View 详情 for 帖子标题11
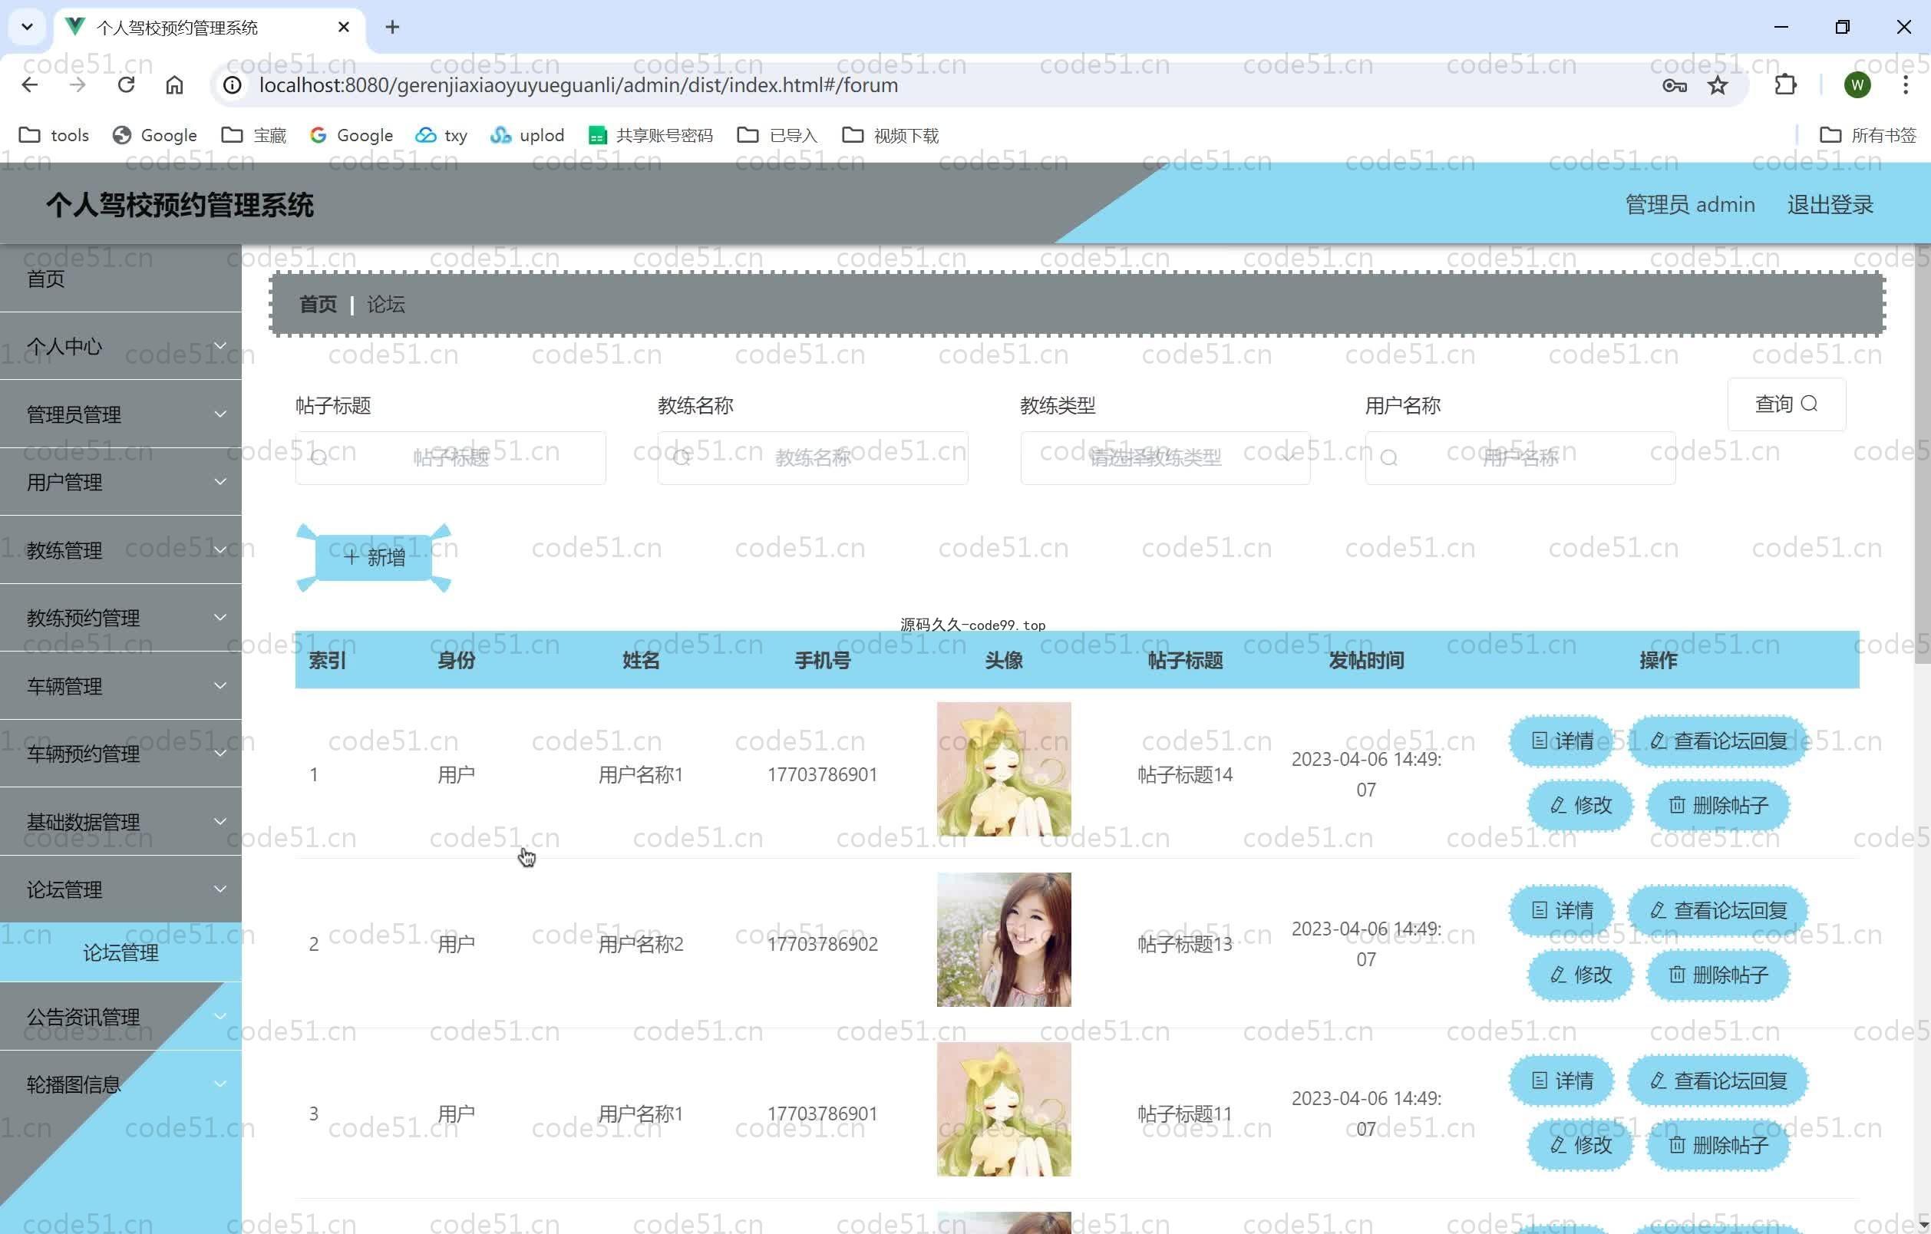This screenshot has height=1234, width=1931. pyautogui.click(x=1561, y=1081)
